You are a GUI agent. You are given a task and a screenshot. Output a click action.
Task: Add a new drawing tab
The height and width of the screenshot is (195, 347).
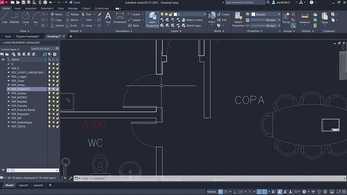tap(71, 36)
